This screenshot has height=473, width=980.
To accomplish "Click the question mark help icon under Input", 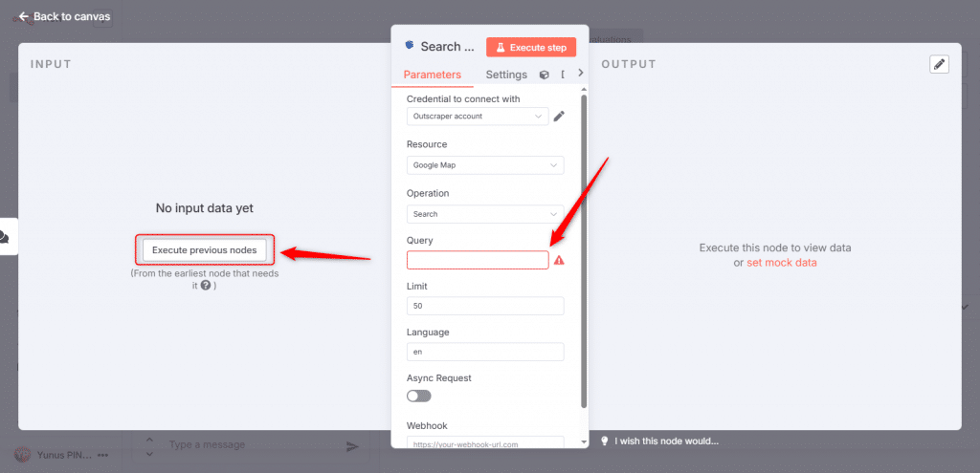I will point(205,286).
